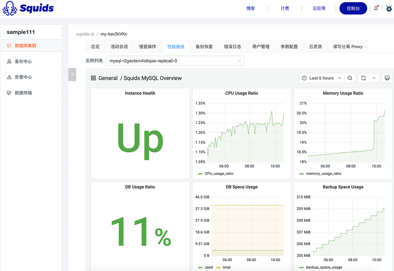Viewport: 394px width, 271px height.
Task: Open the 实例列表 instance dropdown
Action: (175, 61)
